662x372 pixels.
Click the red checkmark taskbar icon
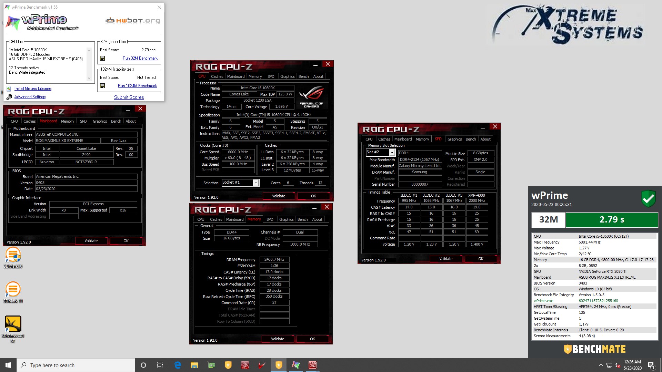click(x=262, y=365)
